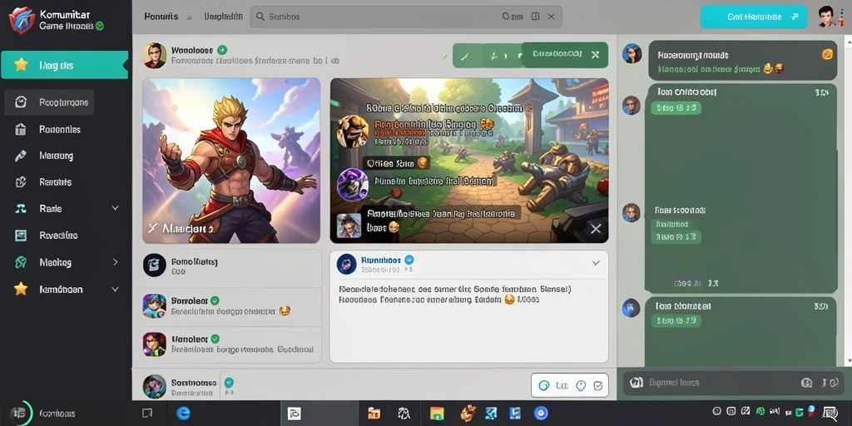Click the pencil edit button in the green toolbar
The image size is (852, 426).
[x=465, y=56]
